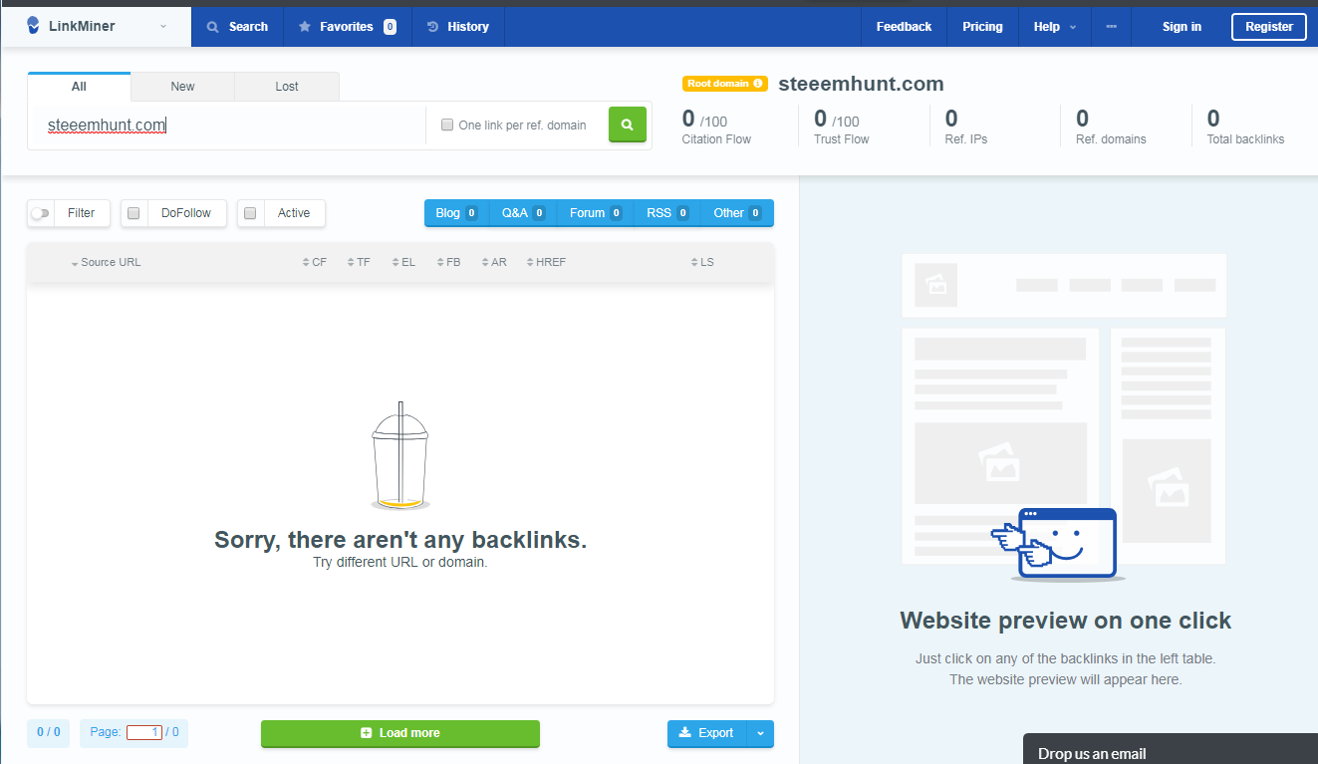
Task: Click the Root domain info badge
Action: [725, 84]
